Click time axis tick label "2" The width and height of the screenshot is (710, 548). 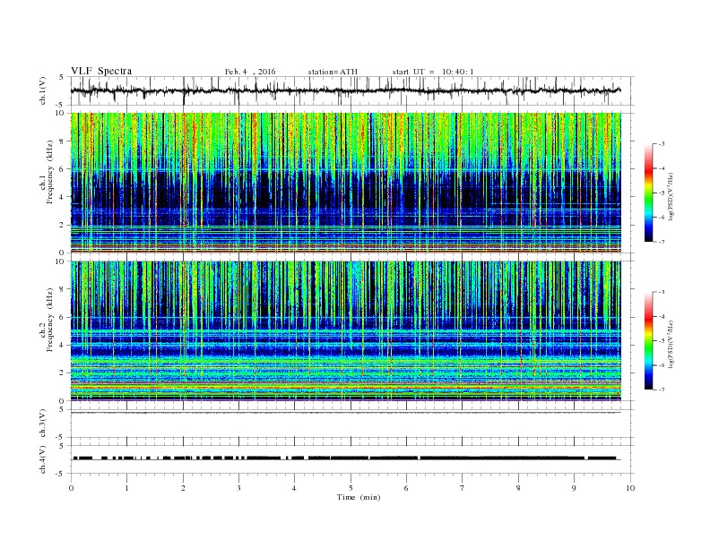pyautogui.click(x=183, y=488)
